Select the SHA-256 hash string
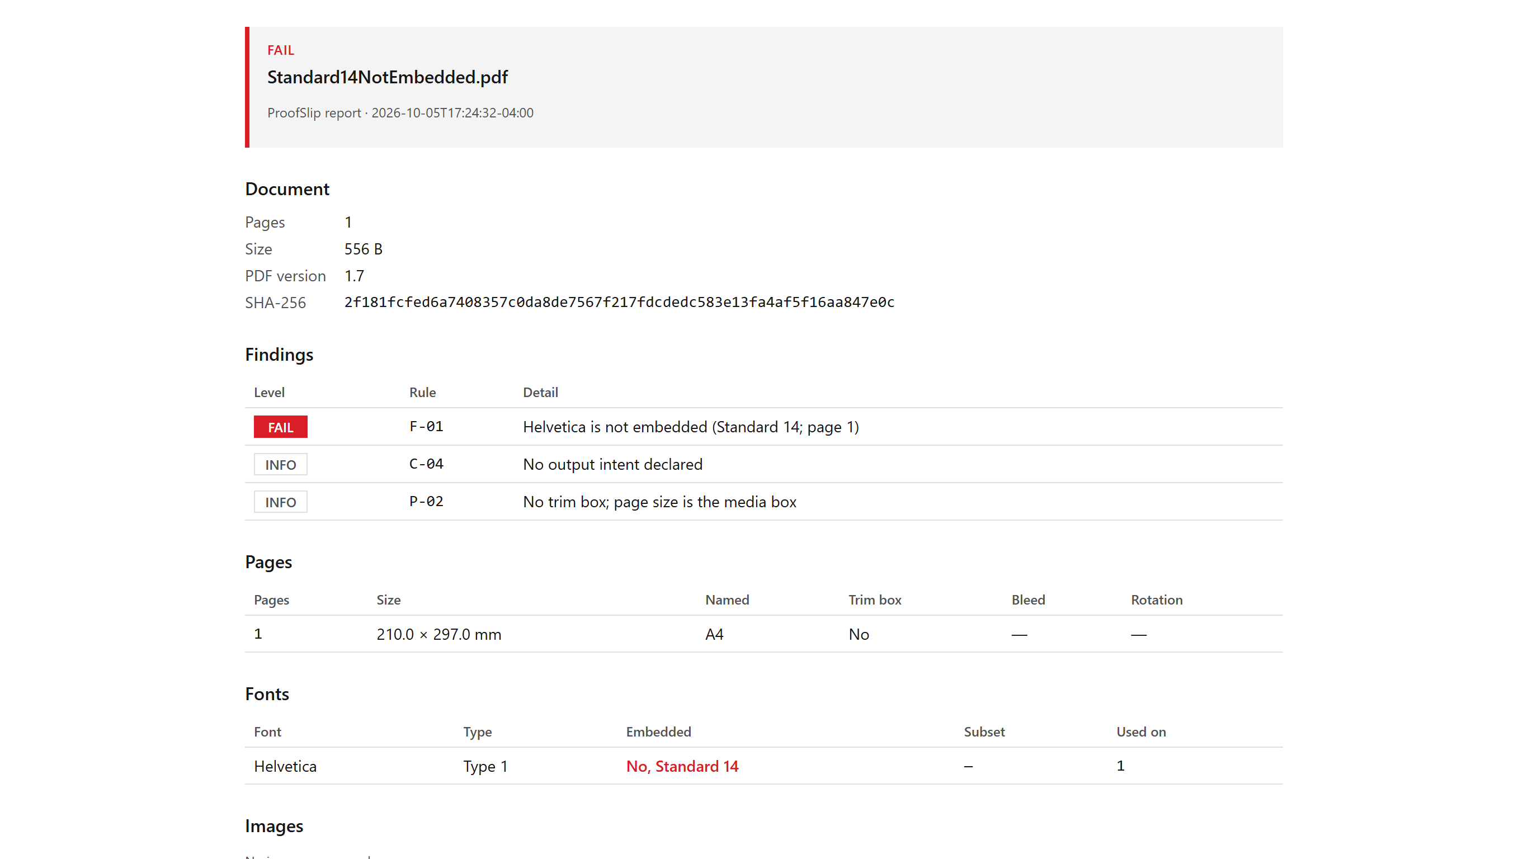1528x859 pixels. (619, 303)
